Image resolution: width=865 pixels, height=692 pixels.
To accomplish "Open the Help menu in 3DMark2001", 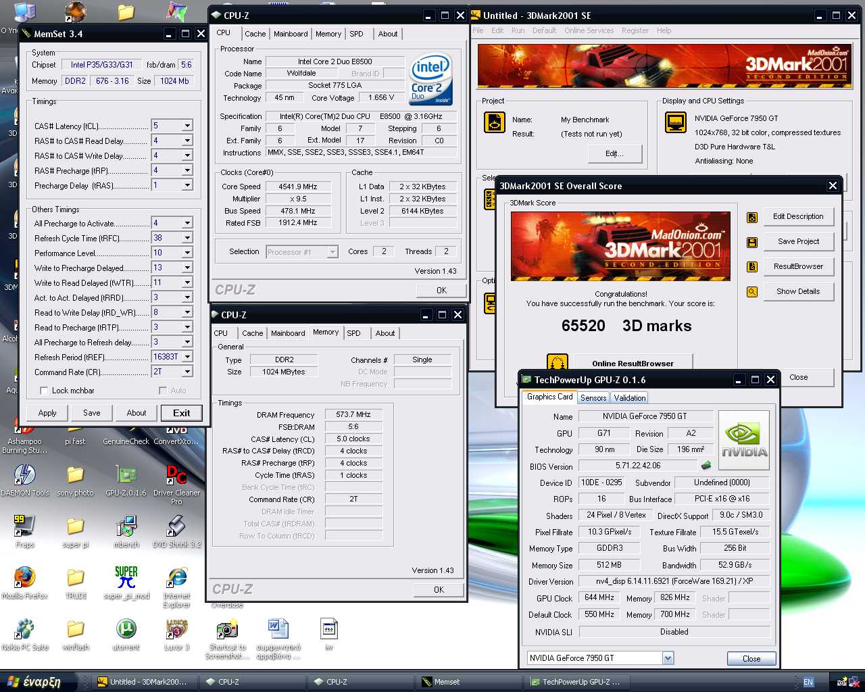I will 664,30.
